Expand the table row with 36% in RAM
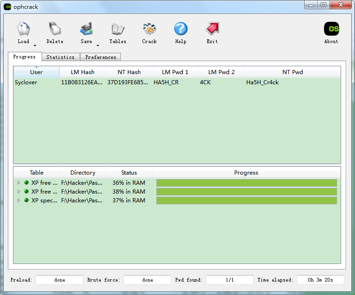355x295 pixels. pyautogui.click(x=19, y=182)
